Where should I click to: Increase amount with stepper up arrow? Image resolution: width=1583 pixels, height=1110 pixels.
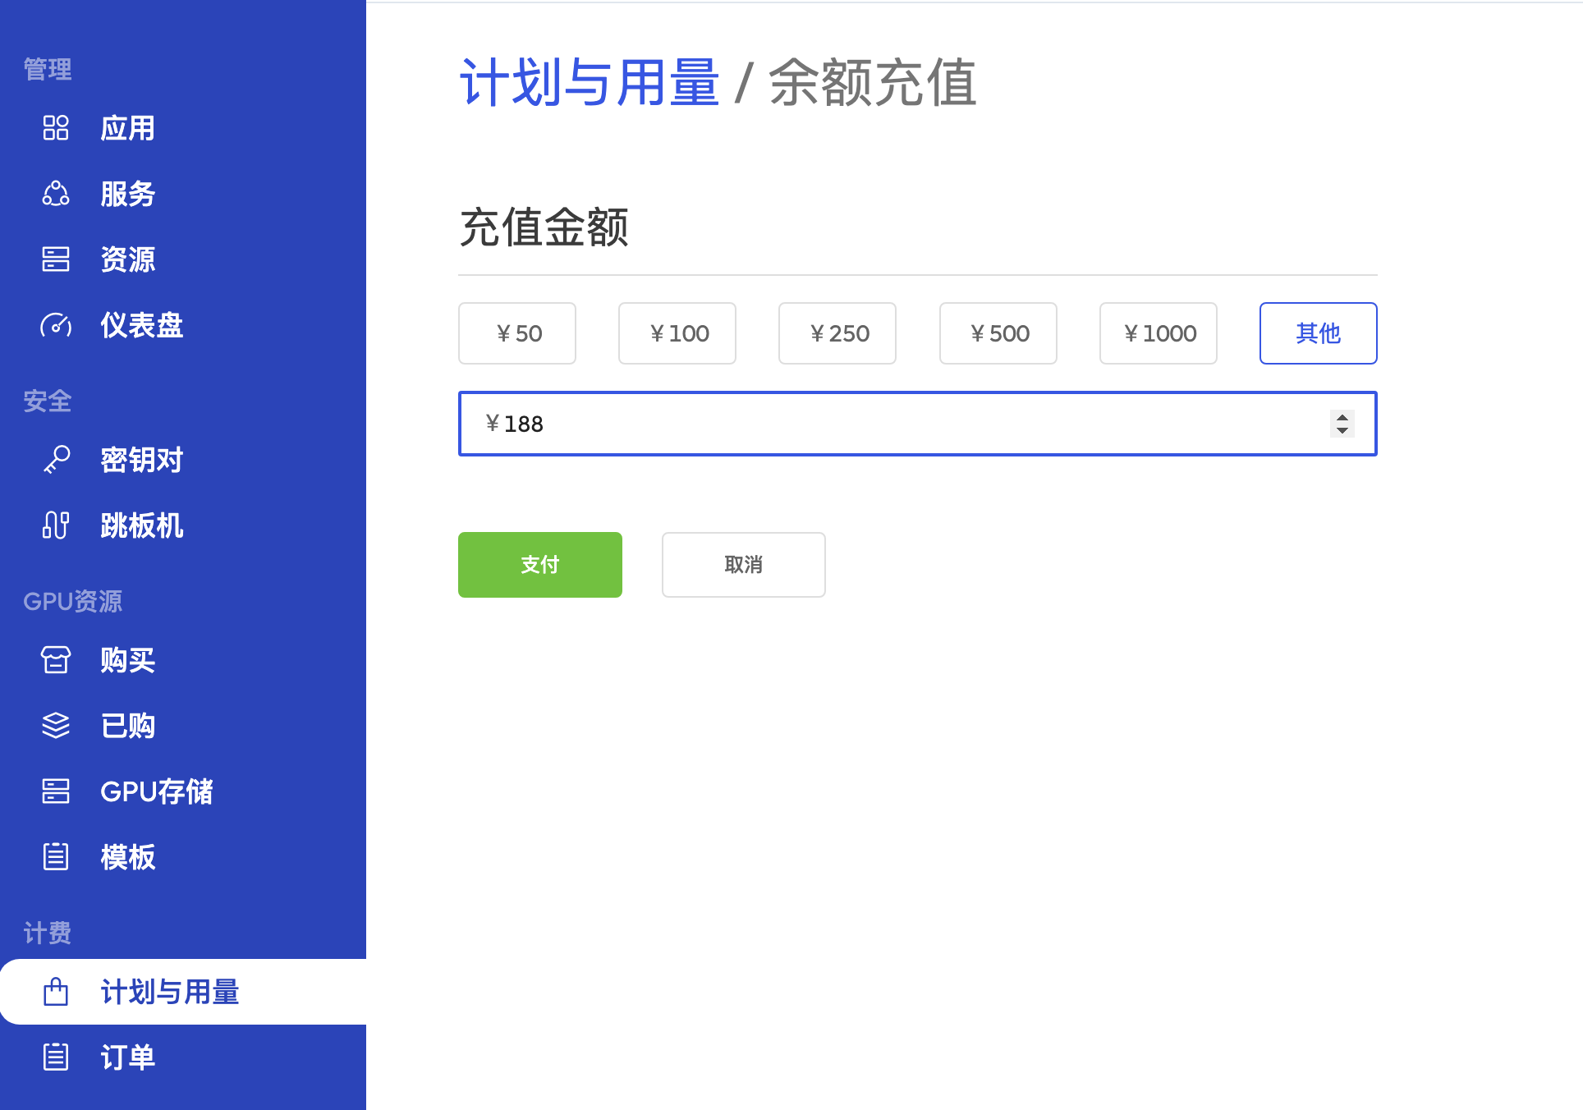[1342, 417]
